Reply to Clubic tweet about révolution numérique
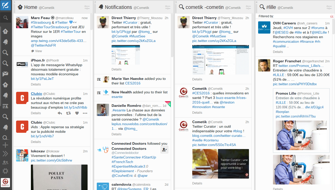Viewport: 335px width, 190px height. tap(60, 113)
